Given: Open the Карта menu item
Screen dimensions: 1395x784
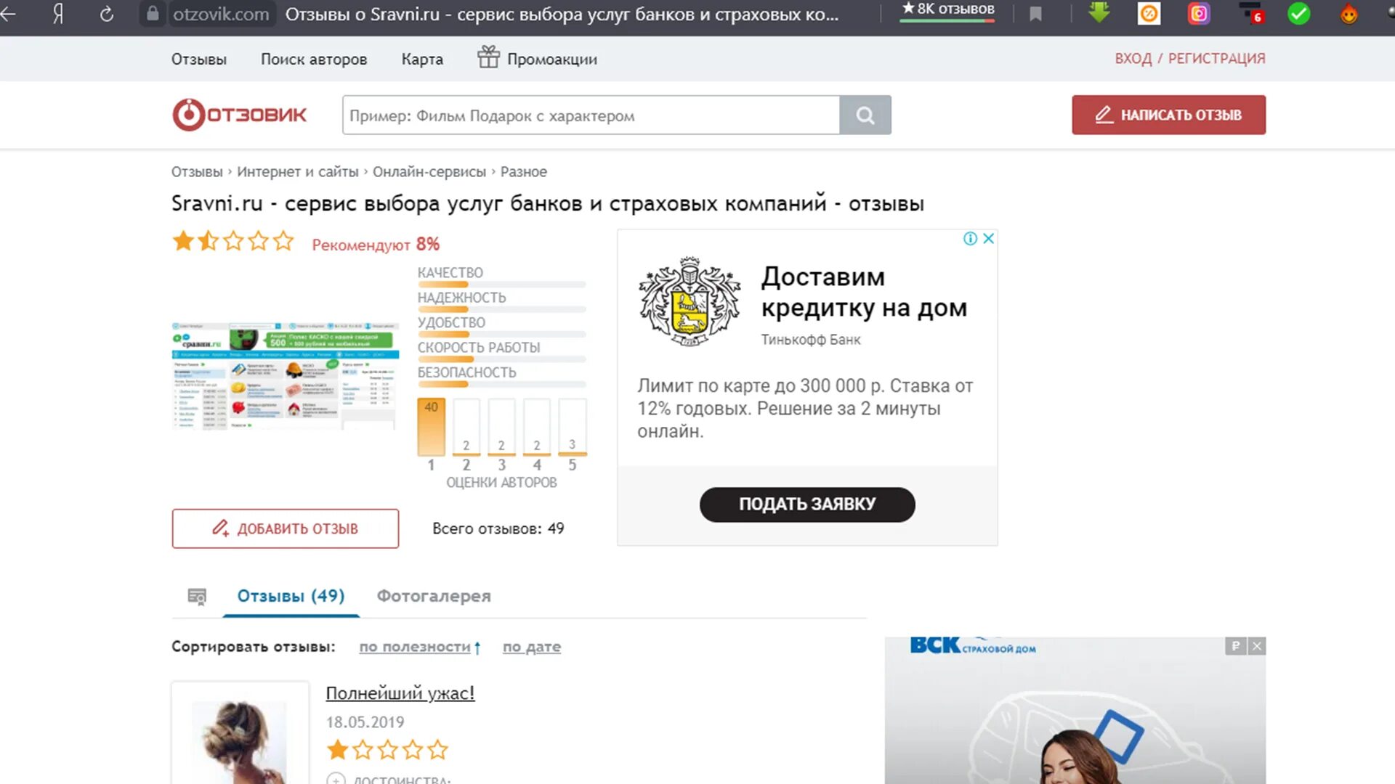Looking at the screenshot, I should click(x=422, y=60).
